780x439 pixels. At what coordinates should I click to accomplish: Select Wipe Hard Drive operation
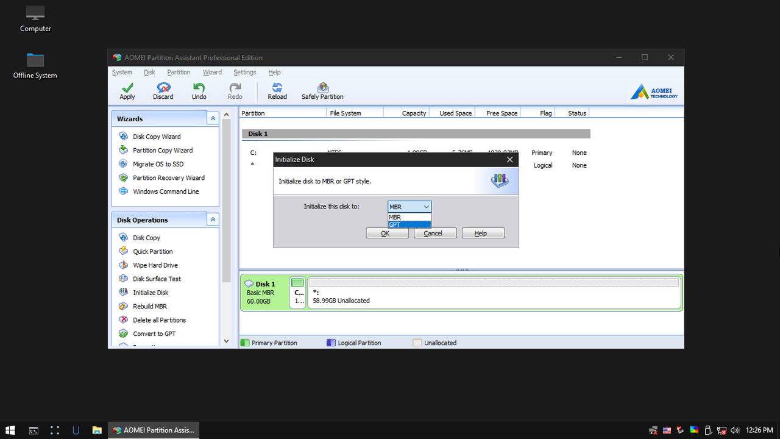[155, 265]
